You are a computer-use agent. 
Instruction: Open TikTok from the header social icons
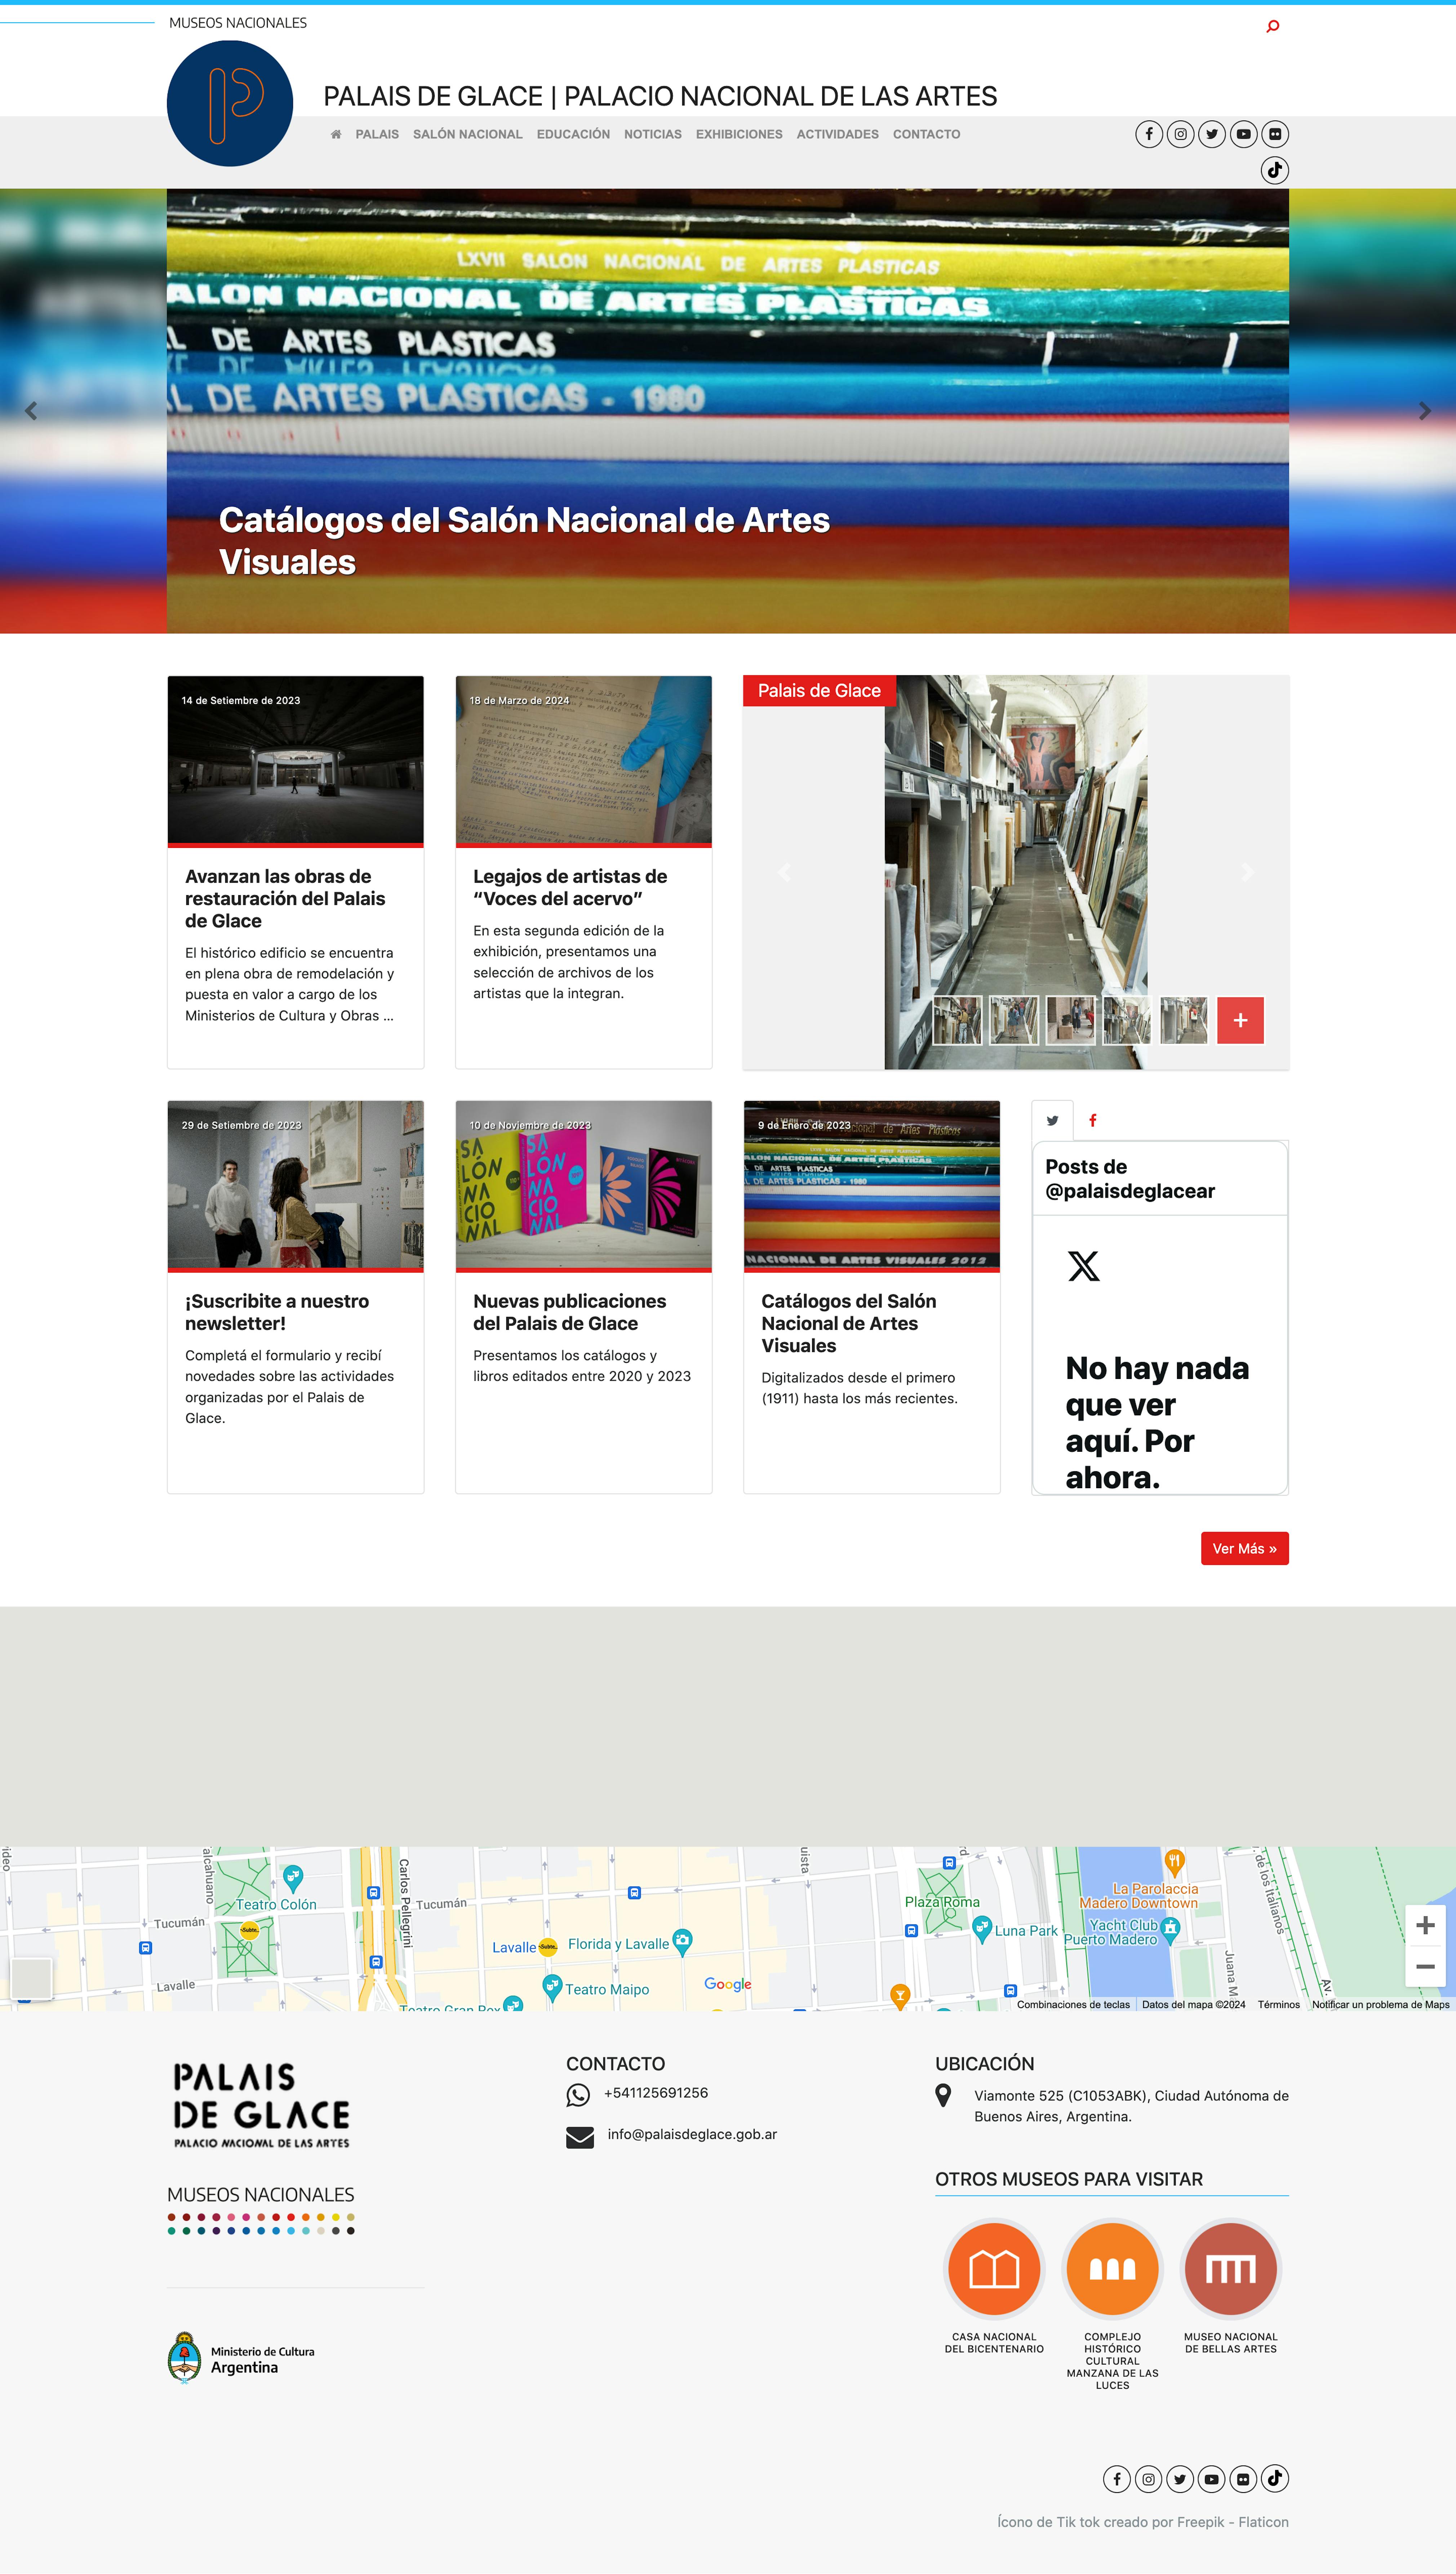coord(1275,170)
